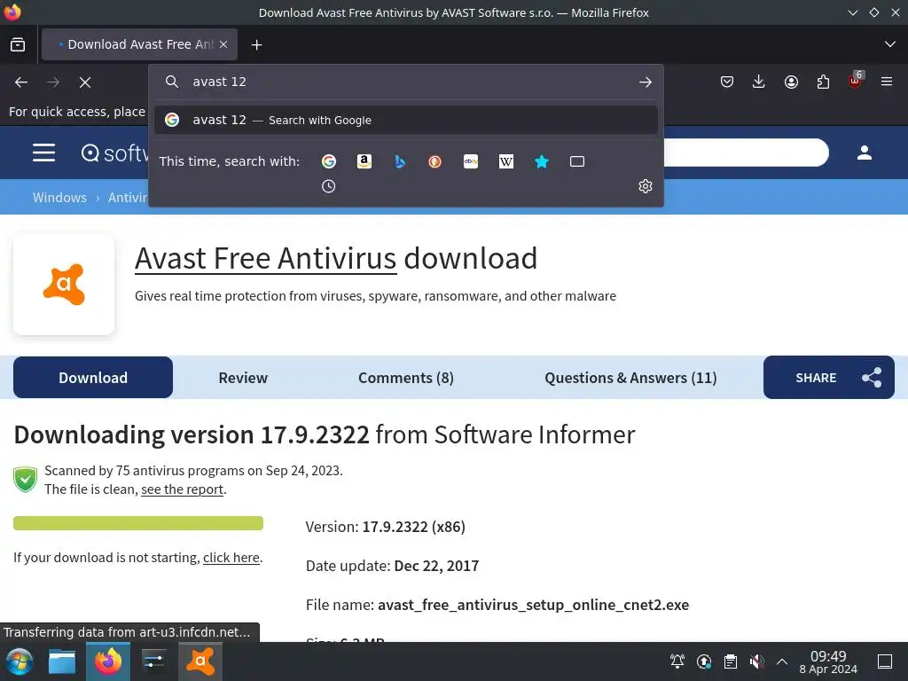This screenshot has height=681, width=908.
Task: Expand the list all tabs chevron
Action: (890, 44)
